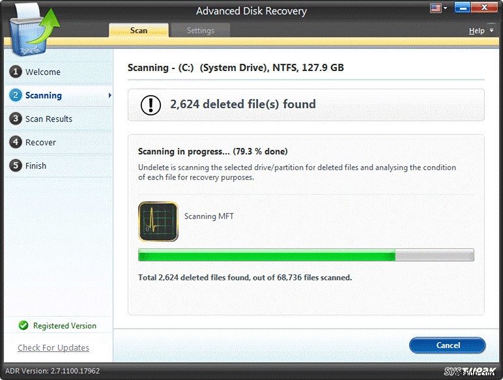Screen dimensions: 503x380
Task: Click the step 3 number badge beside Scan Results
Action: (x=16, y=119)
